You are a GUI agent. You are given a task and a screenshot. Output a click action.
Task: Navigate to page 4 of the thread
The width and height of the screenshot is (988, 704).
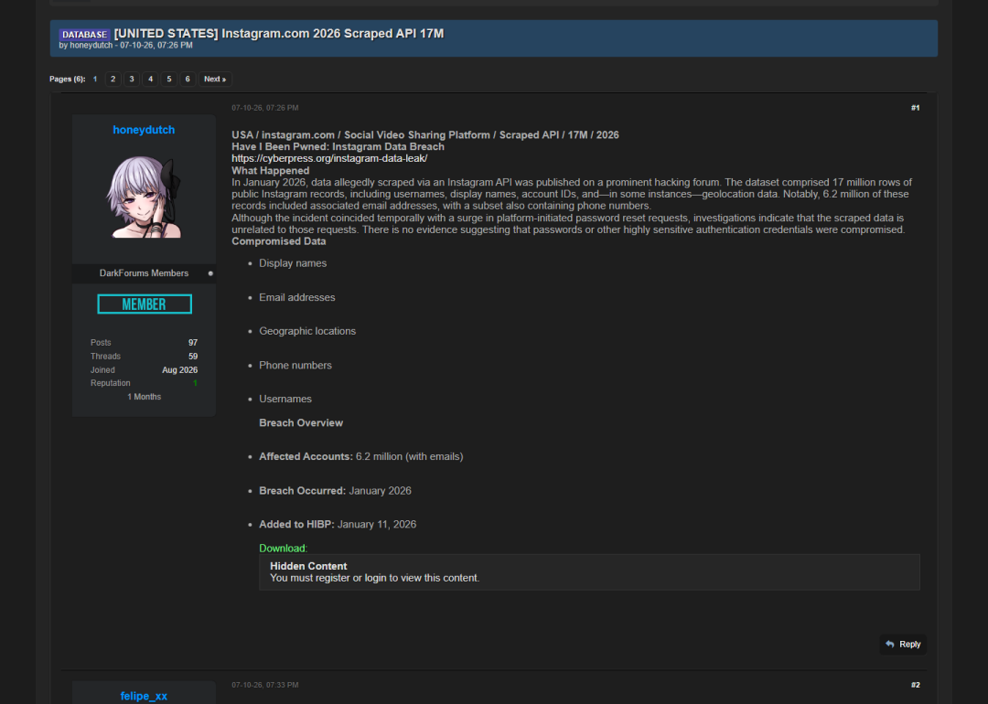click(150, 80)
